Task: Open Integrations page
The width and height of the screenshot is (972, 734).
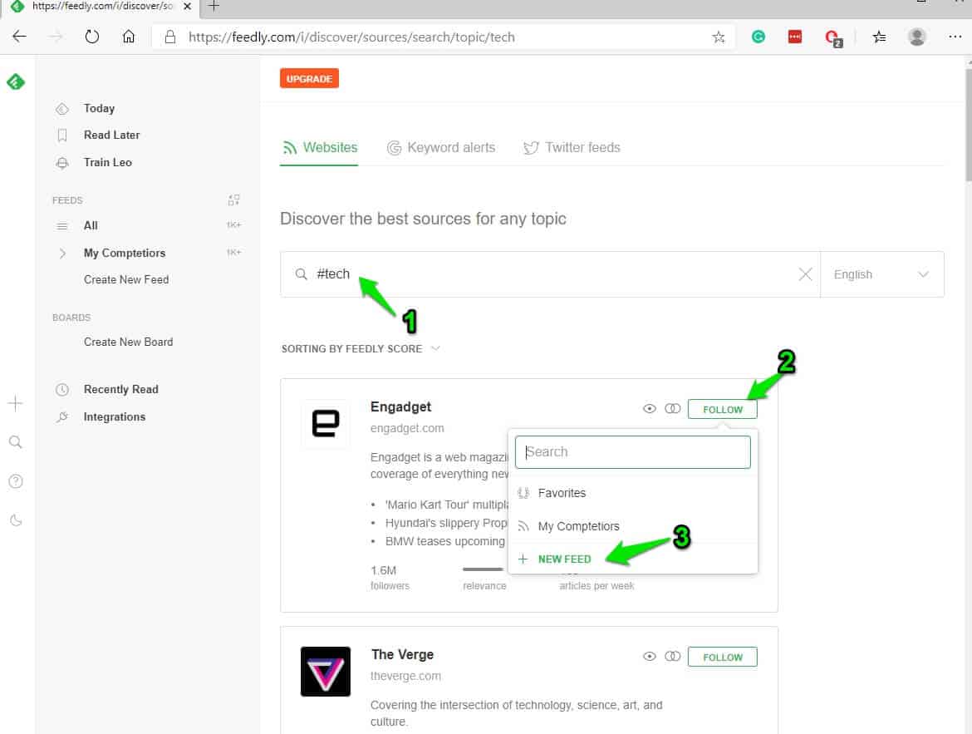Action: pyautogui.click(x=115, y=417)
